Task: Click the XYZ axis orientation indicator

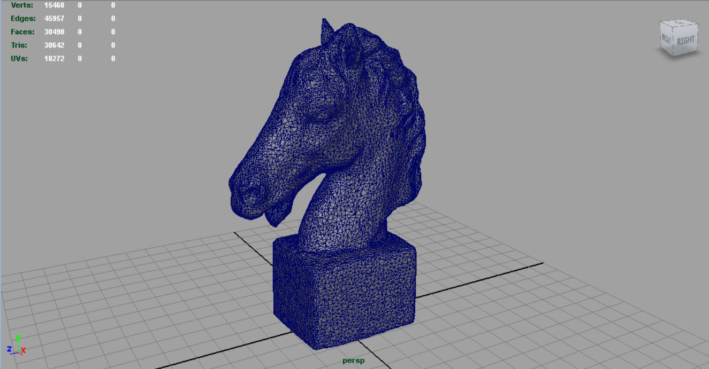Action: pyautogui.click(x=16, y=346)
